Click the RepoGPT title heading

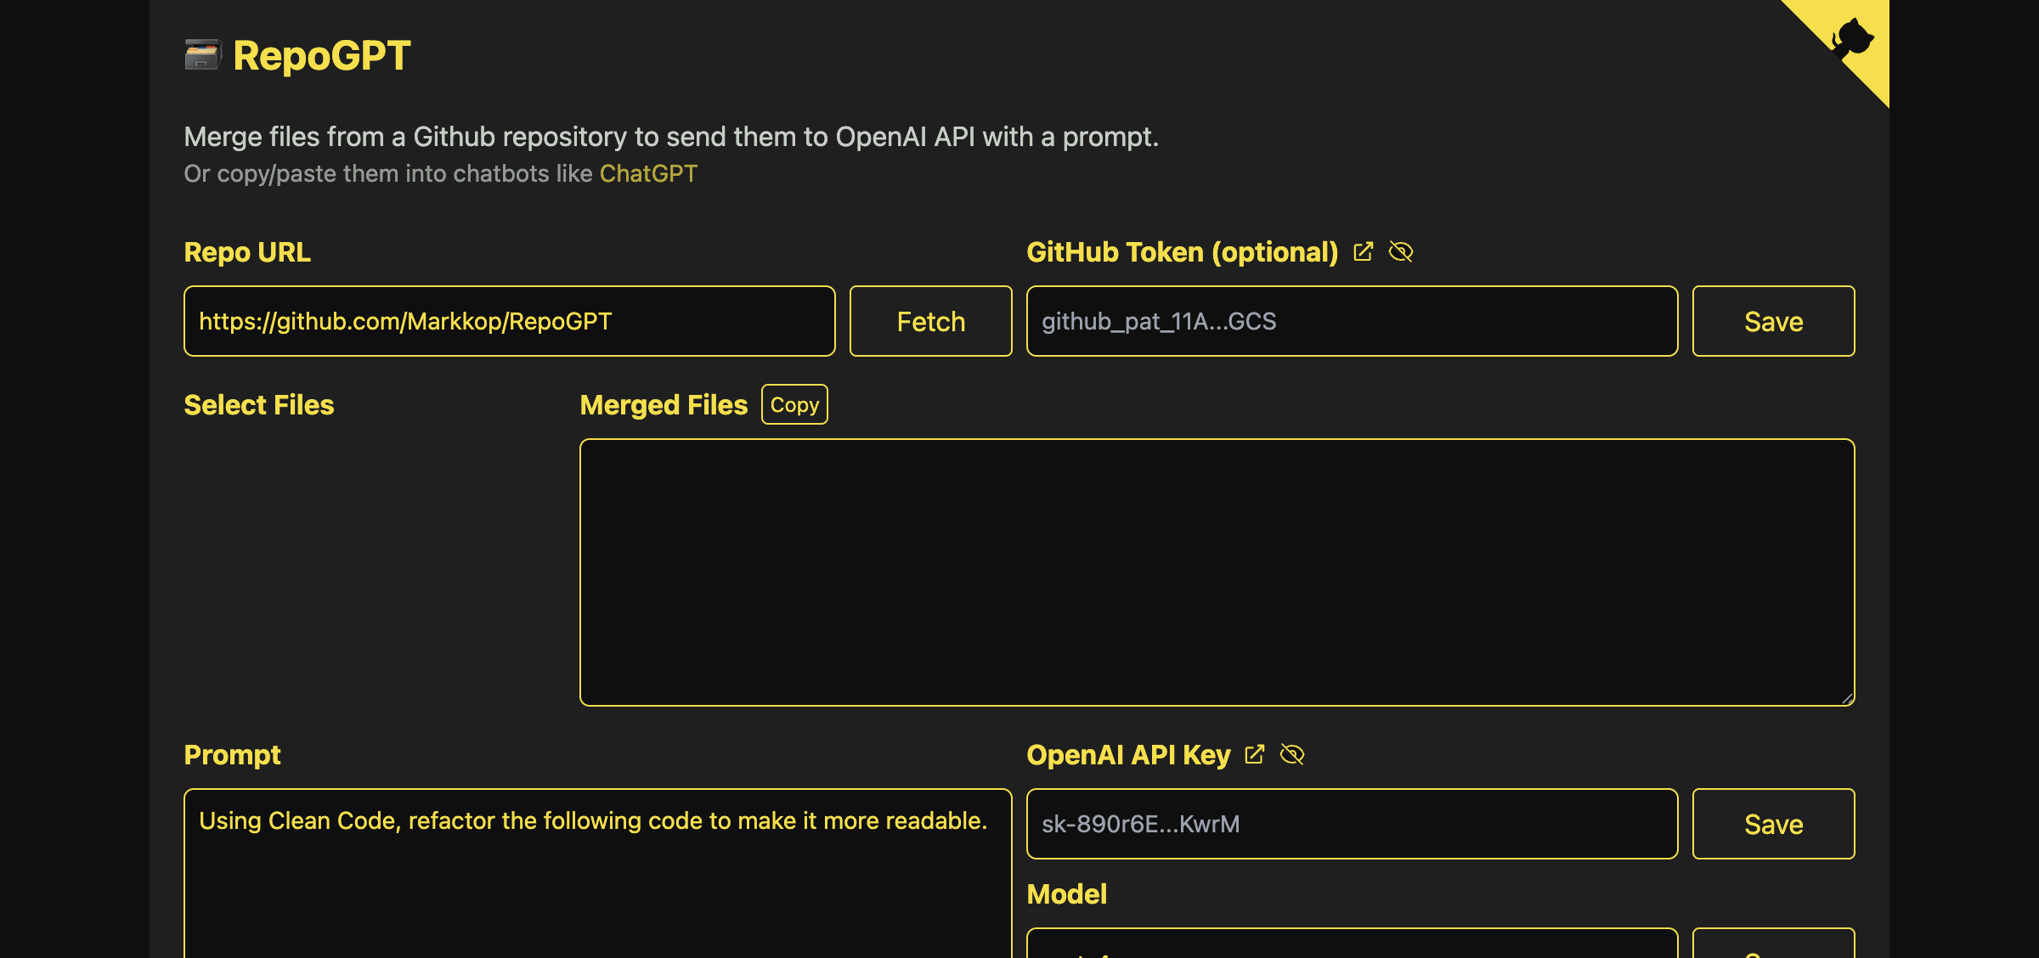click(x=321, y=55)
